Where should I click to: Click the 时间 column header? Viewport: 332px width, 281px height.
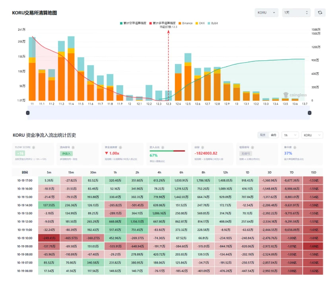pyautogui.click(x=25, y=172)
